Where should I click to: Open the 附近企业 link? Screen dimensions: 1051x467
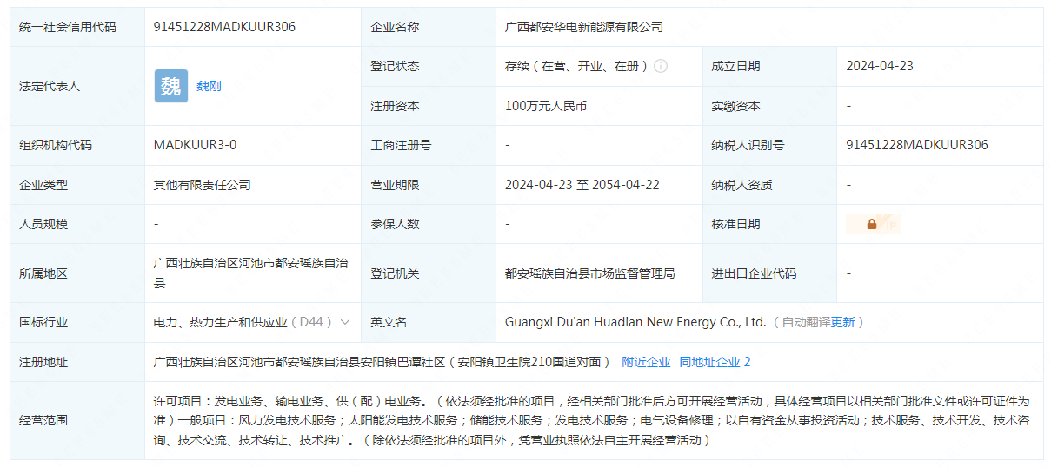[646, 362]
